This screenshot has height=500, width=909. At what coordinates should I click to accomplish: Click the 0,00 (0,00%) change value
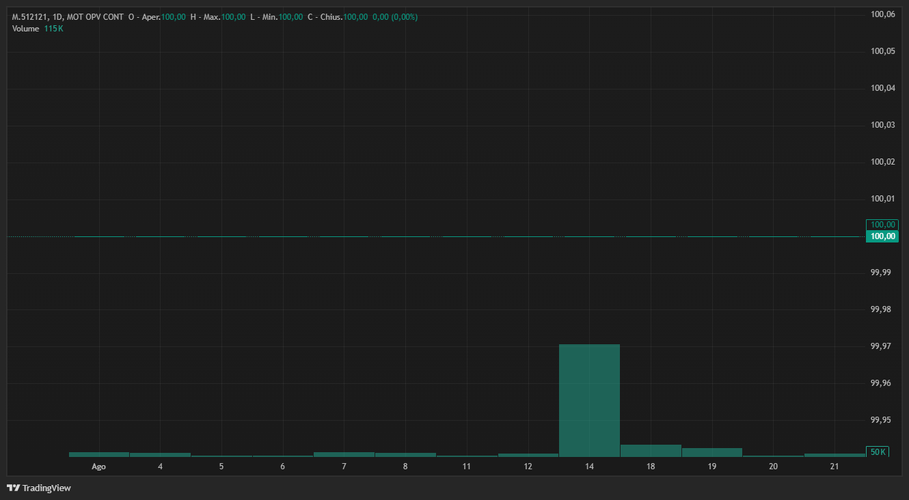click(394, 16)
